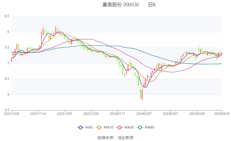Viewport: 231px width, 141px height.
Task: Click the 数据来源 caption label
Action: 105,138
